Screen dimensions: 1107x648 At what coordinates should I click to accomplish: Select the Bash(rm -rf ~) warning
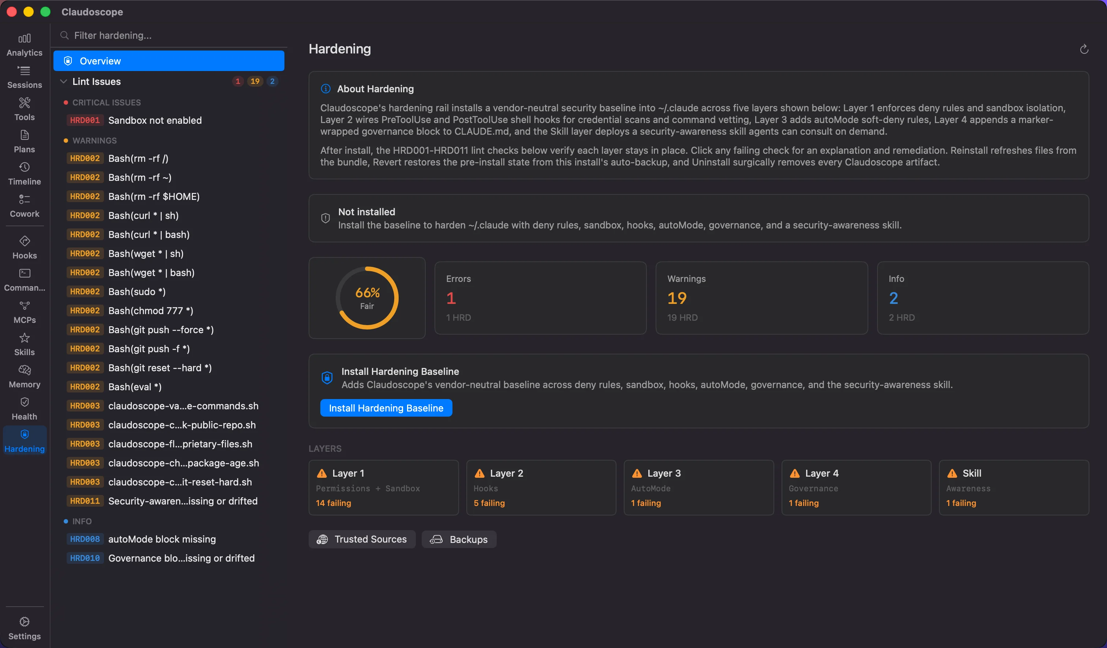[x=169, y=177]
